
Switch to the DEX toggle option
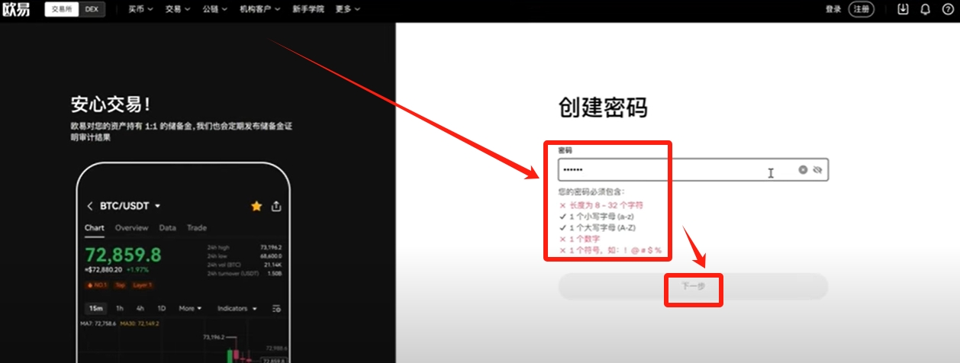pyautogui.click(x=90, y=9)
